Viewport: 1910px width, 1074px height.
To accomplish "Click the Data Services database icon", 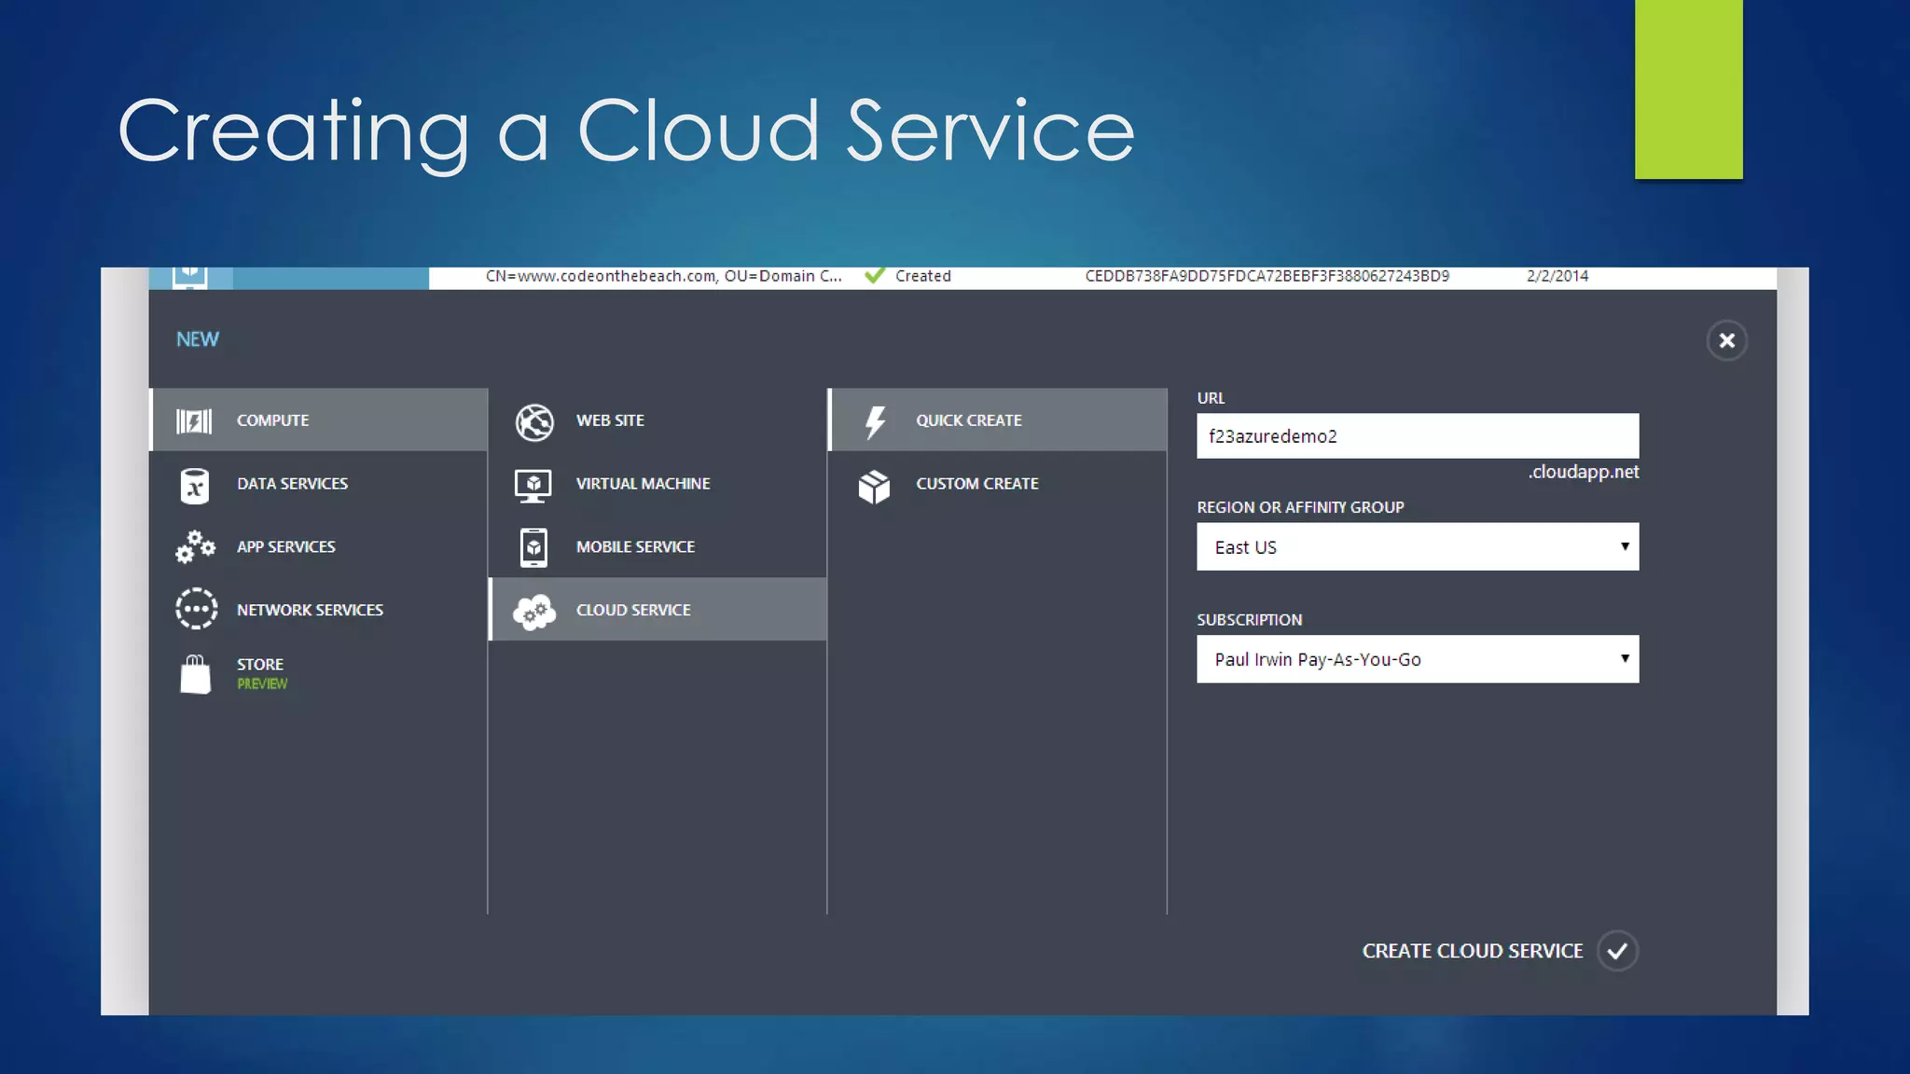I will (x=194, y=486).
